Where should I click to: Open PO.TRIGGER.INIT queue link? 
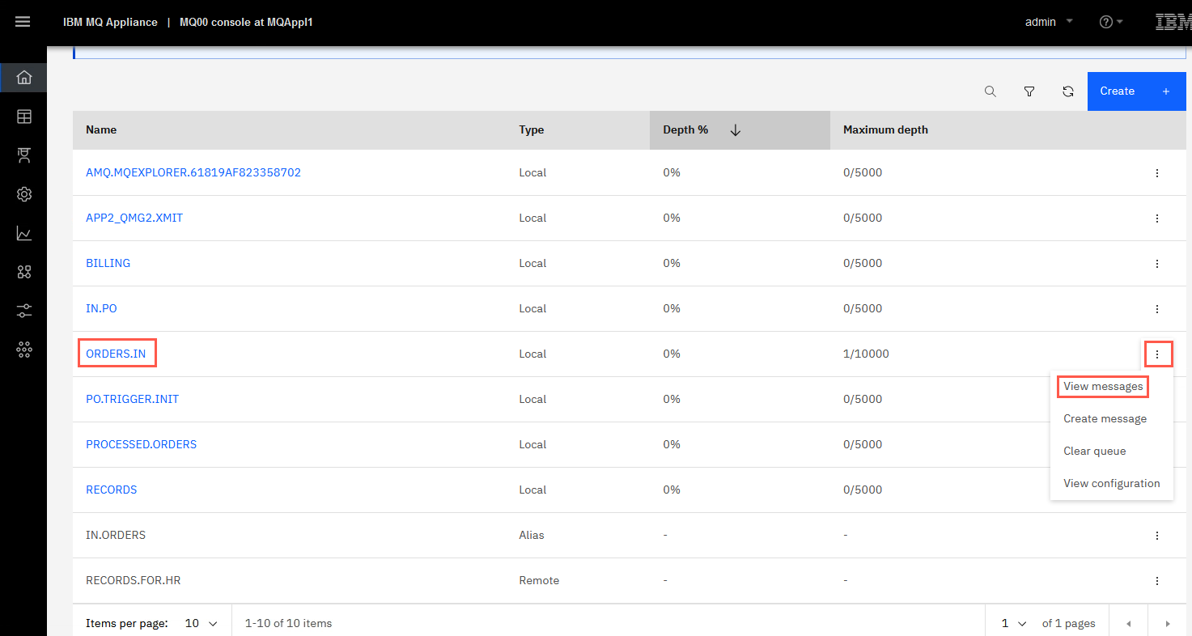pyautogui.click(x=132, y=400)
